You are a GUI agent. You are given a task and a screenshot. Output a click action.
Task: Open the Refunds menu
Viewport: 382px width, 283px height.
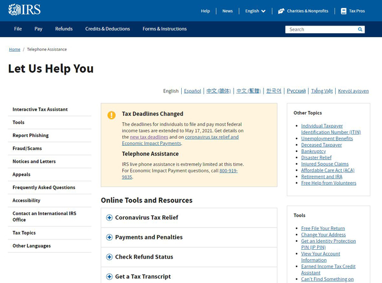pyautogui.click(x=64, y=29)
